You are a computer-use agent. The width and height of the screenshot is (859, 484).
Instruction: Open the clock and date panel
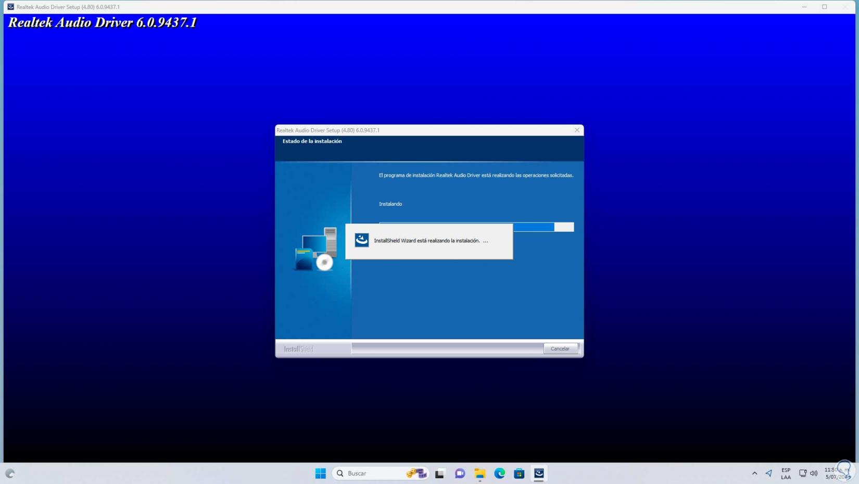click(837, 473)
